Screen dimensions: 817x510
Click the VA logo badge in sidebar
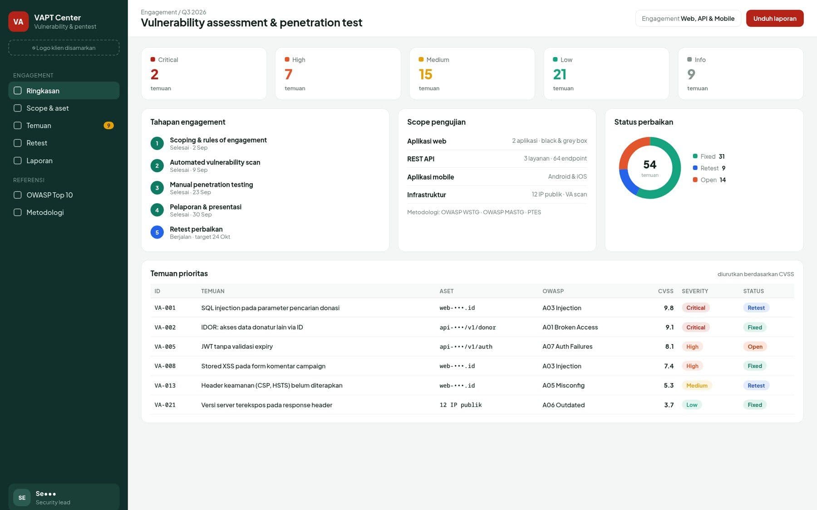[18, 22]
